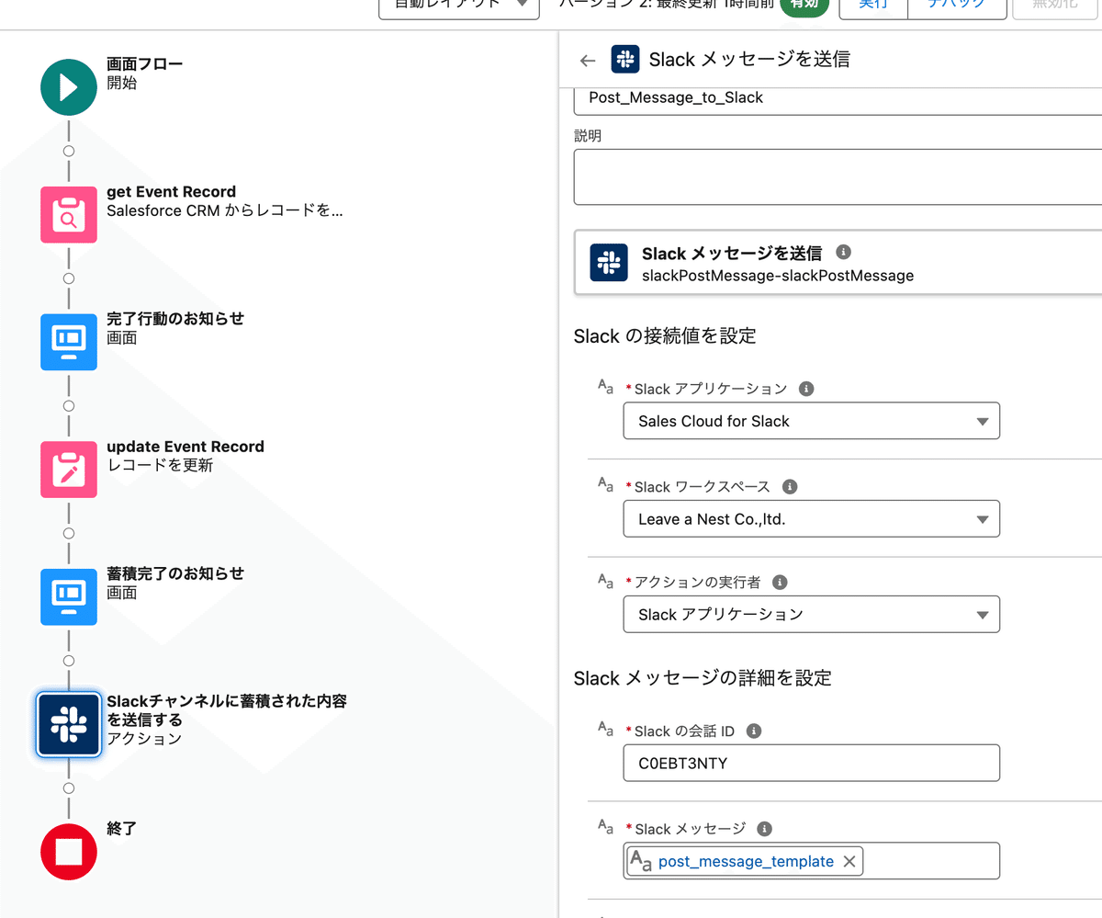Click the Slack icon in the action card
Image resolution: width=1102 pixels, height=918 pixels.
608,263
